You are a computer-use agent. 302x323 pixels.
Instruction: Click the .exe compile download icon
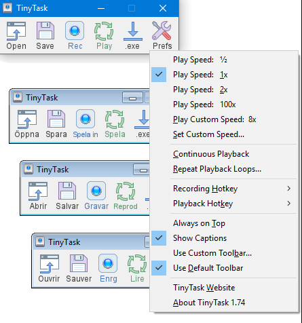click(133, 31)
